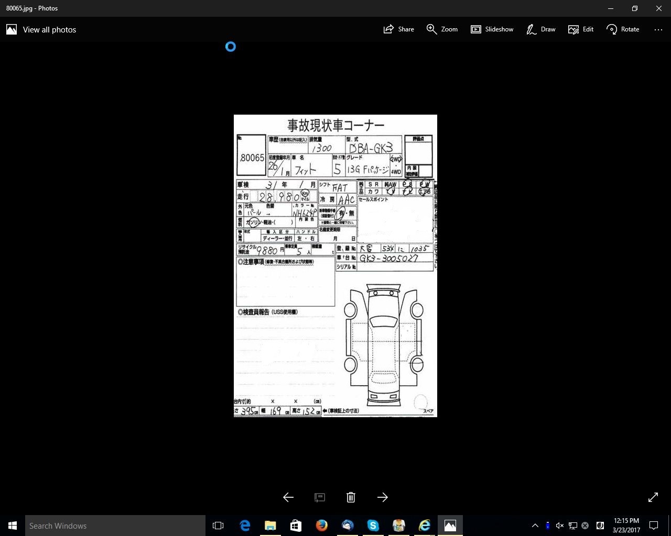Toggle fullscreen with diagonal arrows icon
The width and height of the screenshot is (671, 536).
click(x=653, y=497)
